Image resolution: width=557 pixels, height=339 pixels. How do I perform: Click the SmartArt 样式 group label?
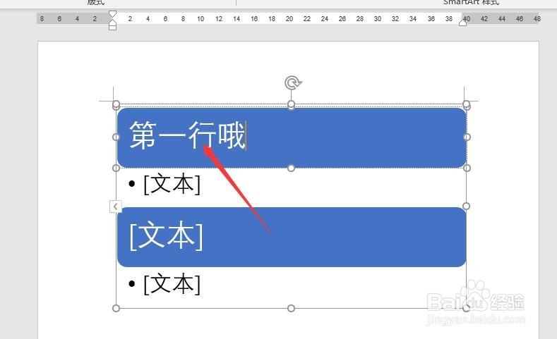click(471, 3)
